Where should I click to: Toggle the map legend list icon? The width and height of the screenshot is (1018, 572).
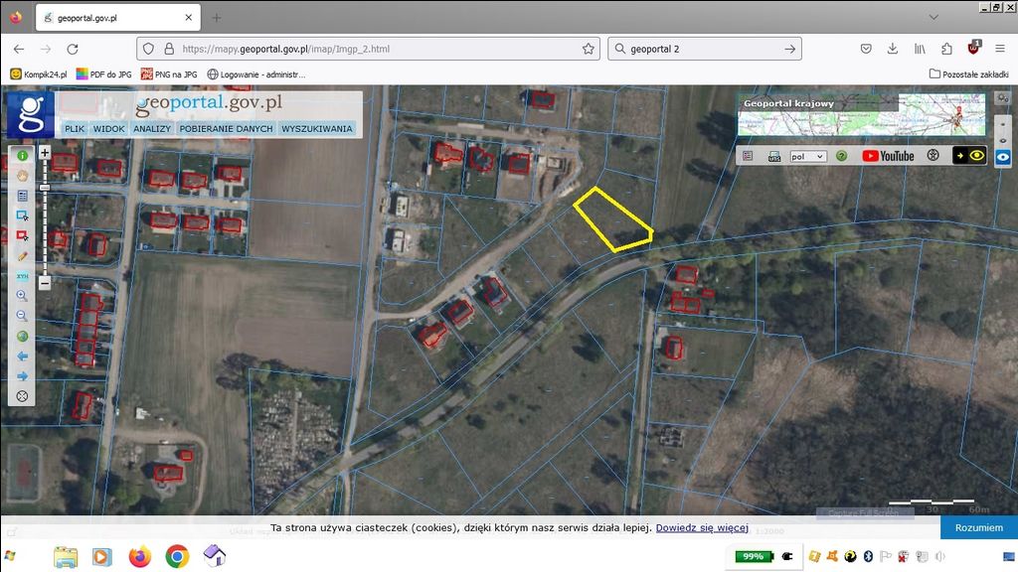coord(748,156)
